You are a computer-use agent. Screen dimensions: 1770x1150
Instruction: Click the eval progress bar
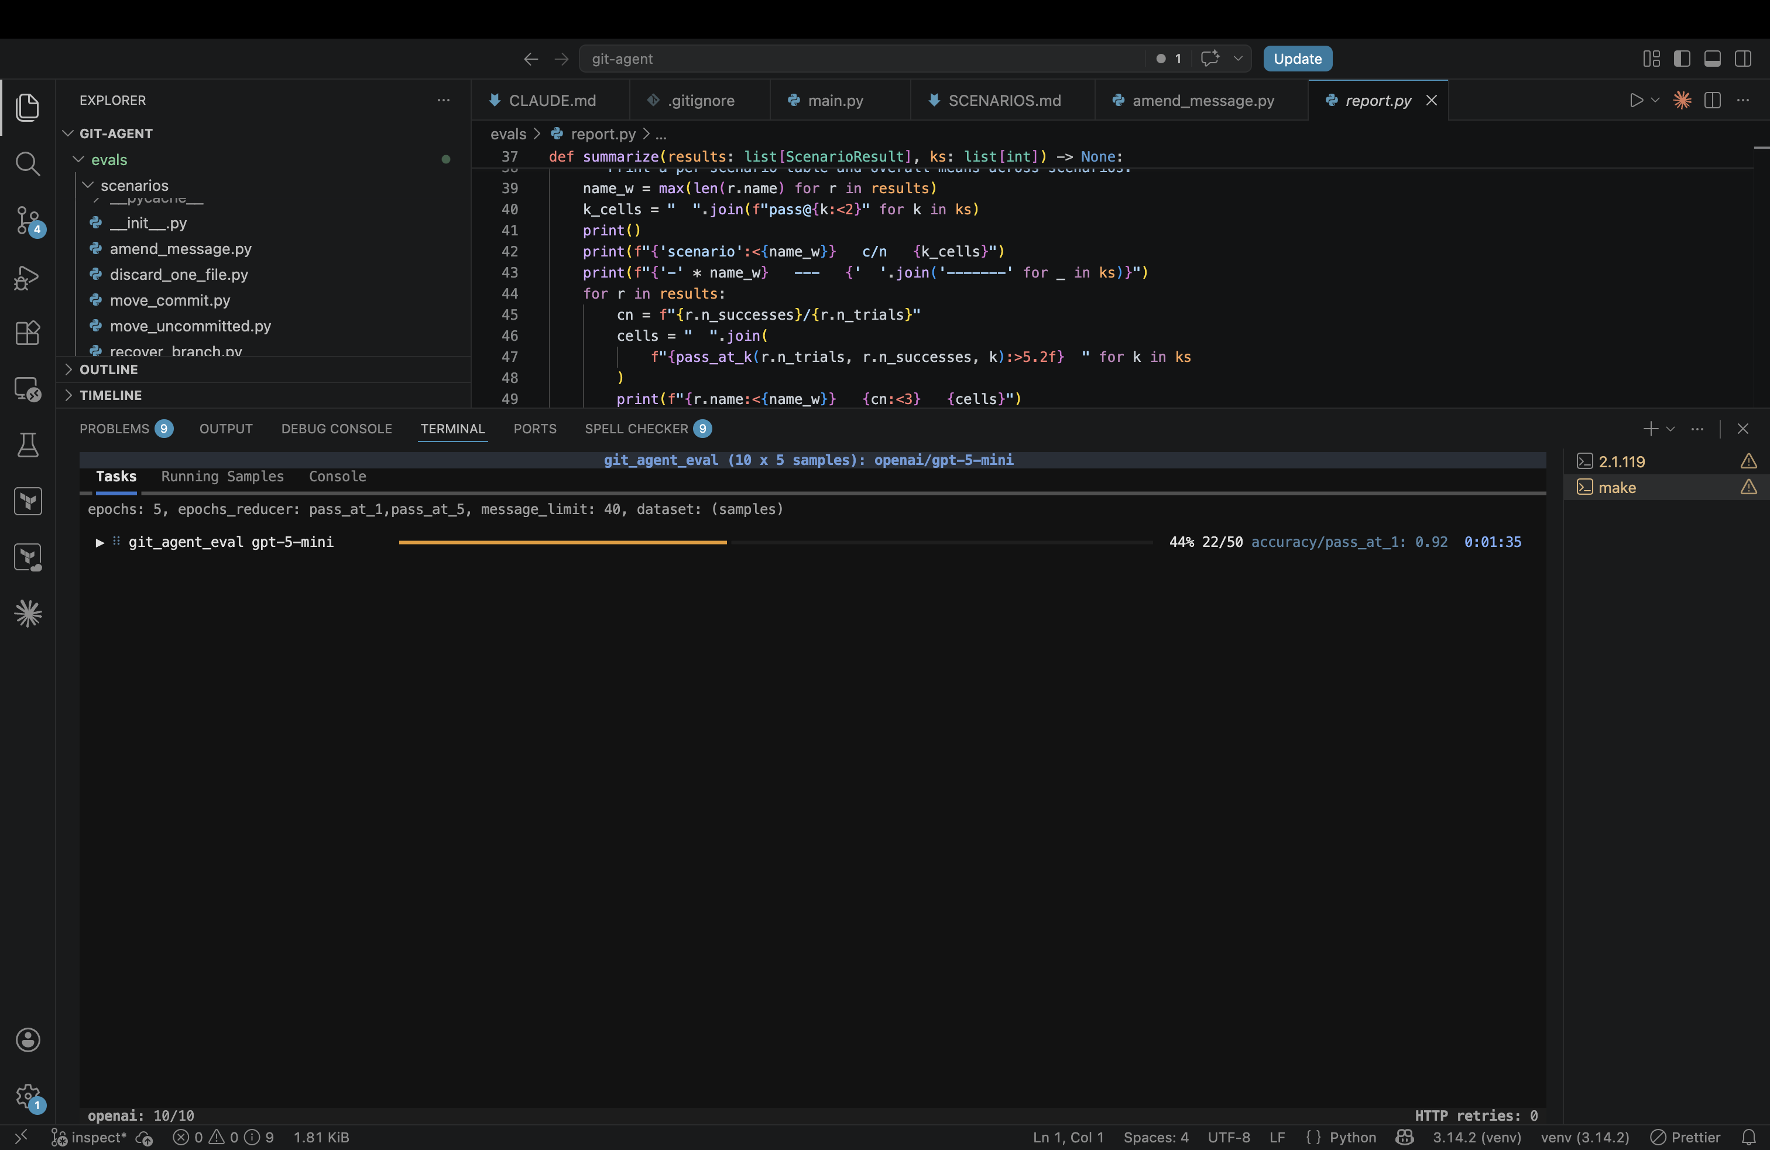[x=775, y=542]
